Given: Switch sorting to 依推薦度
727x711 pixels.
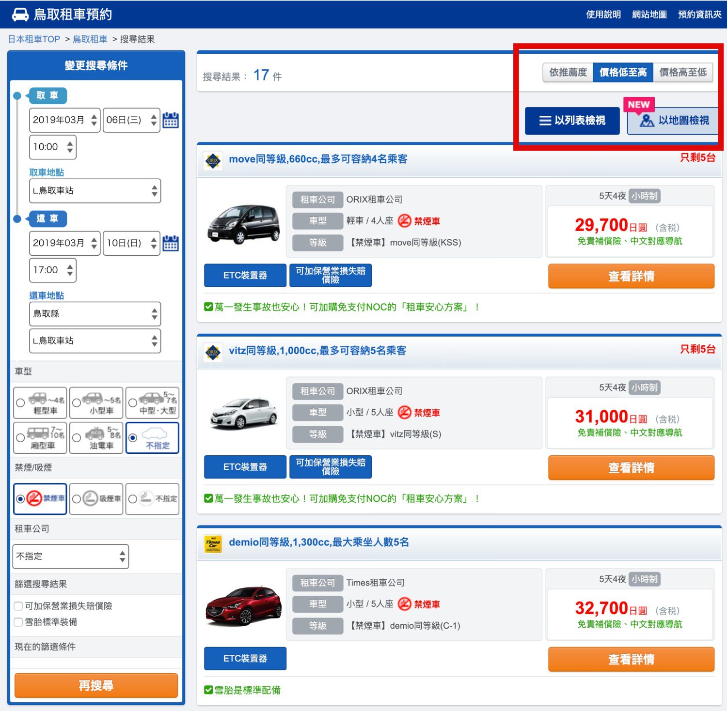Looking at the screenshot, I should tap(568, 72).
